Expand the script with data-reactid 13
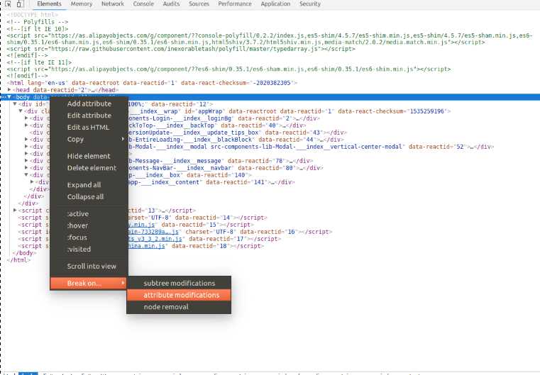 click(x=15, y=211)
